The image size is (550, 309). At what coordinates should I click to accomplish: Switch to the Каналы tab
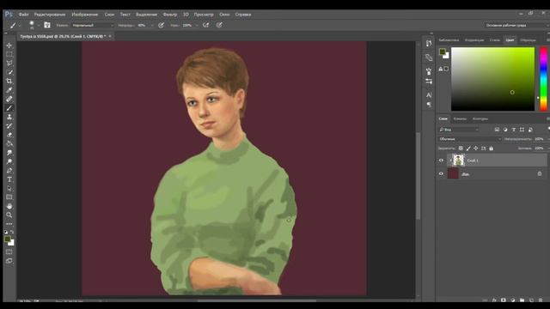click(460, 118)
